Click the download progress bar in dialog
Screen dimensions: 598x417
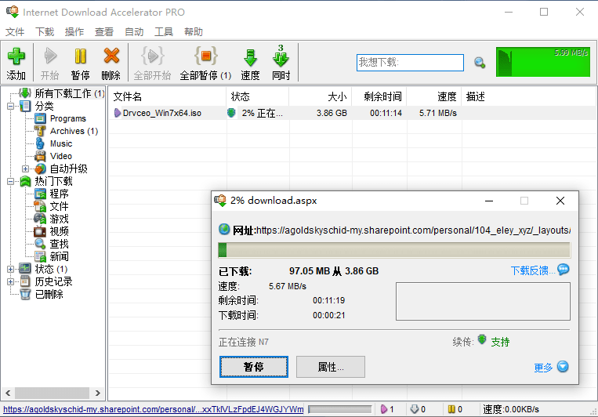pyautogui.click(x=394, y=250)
